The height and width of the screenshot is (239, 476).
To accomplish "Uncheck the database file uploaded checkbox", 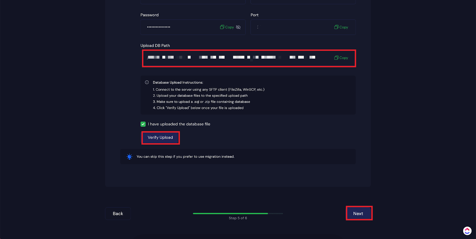I will click(x=143, y=124).
